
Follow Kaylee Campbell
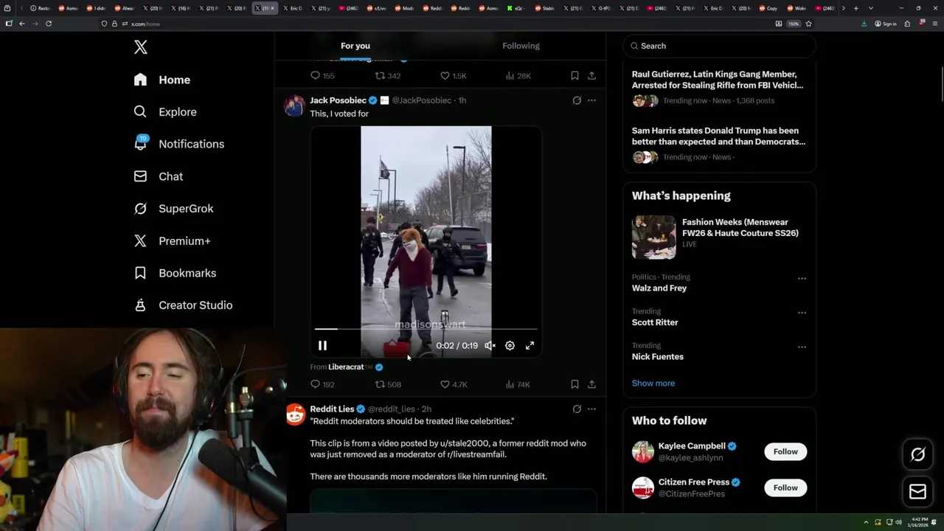point(785,451)
